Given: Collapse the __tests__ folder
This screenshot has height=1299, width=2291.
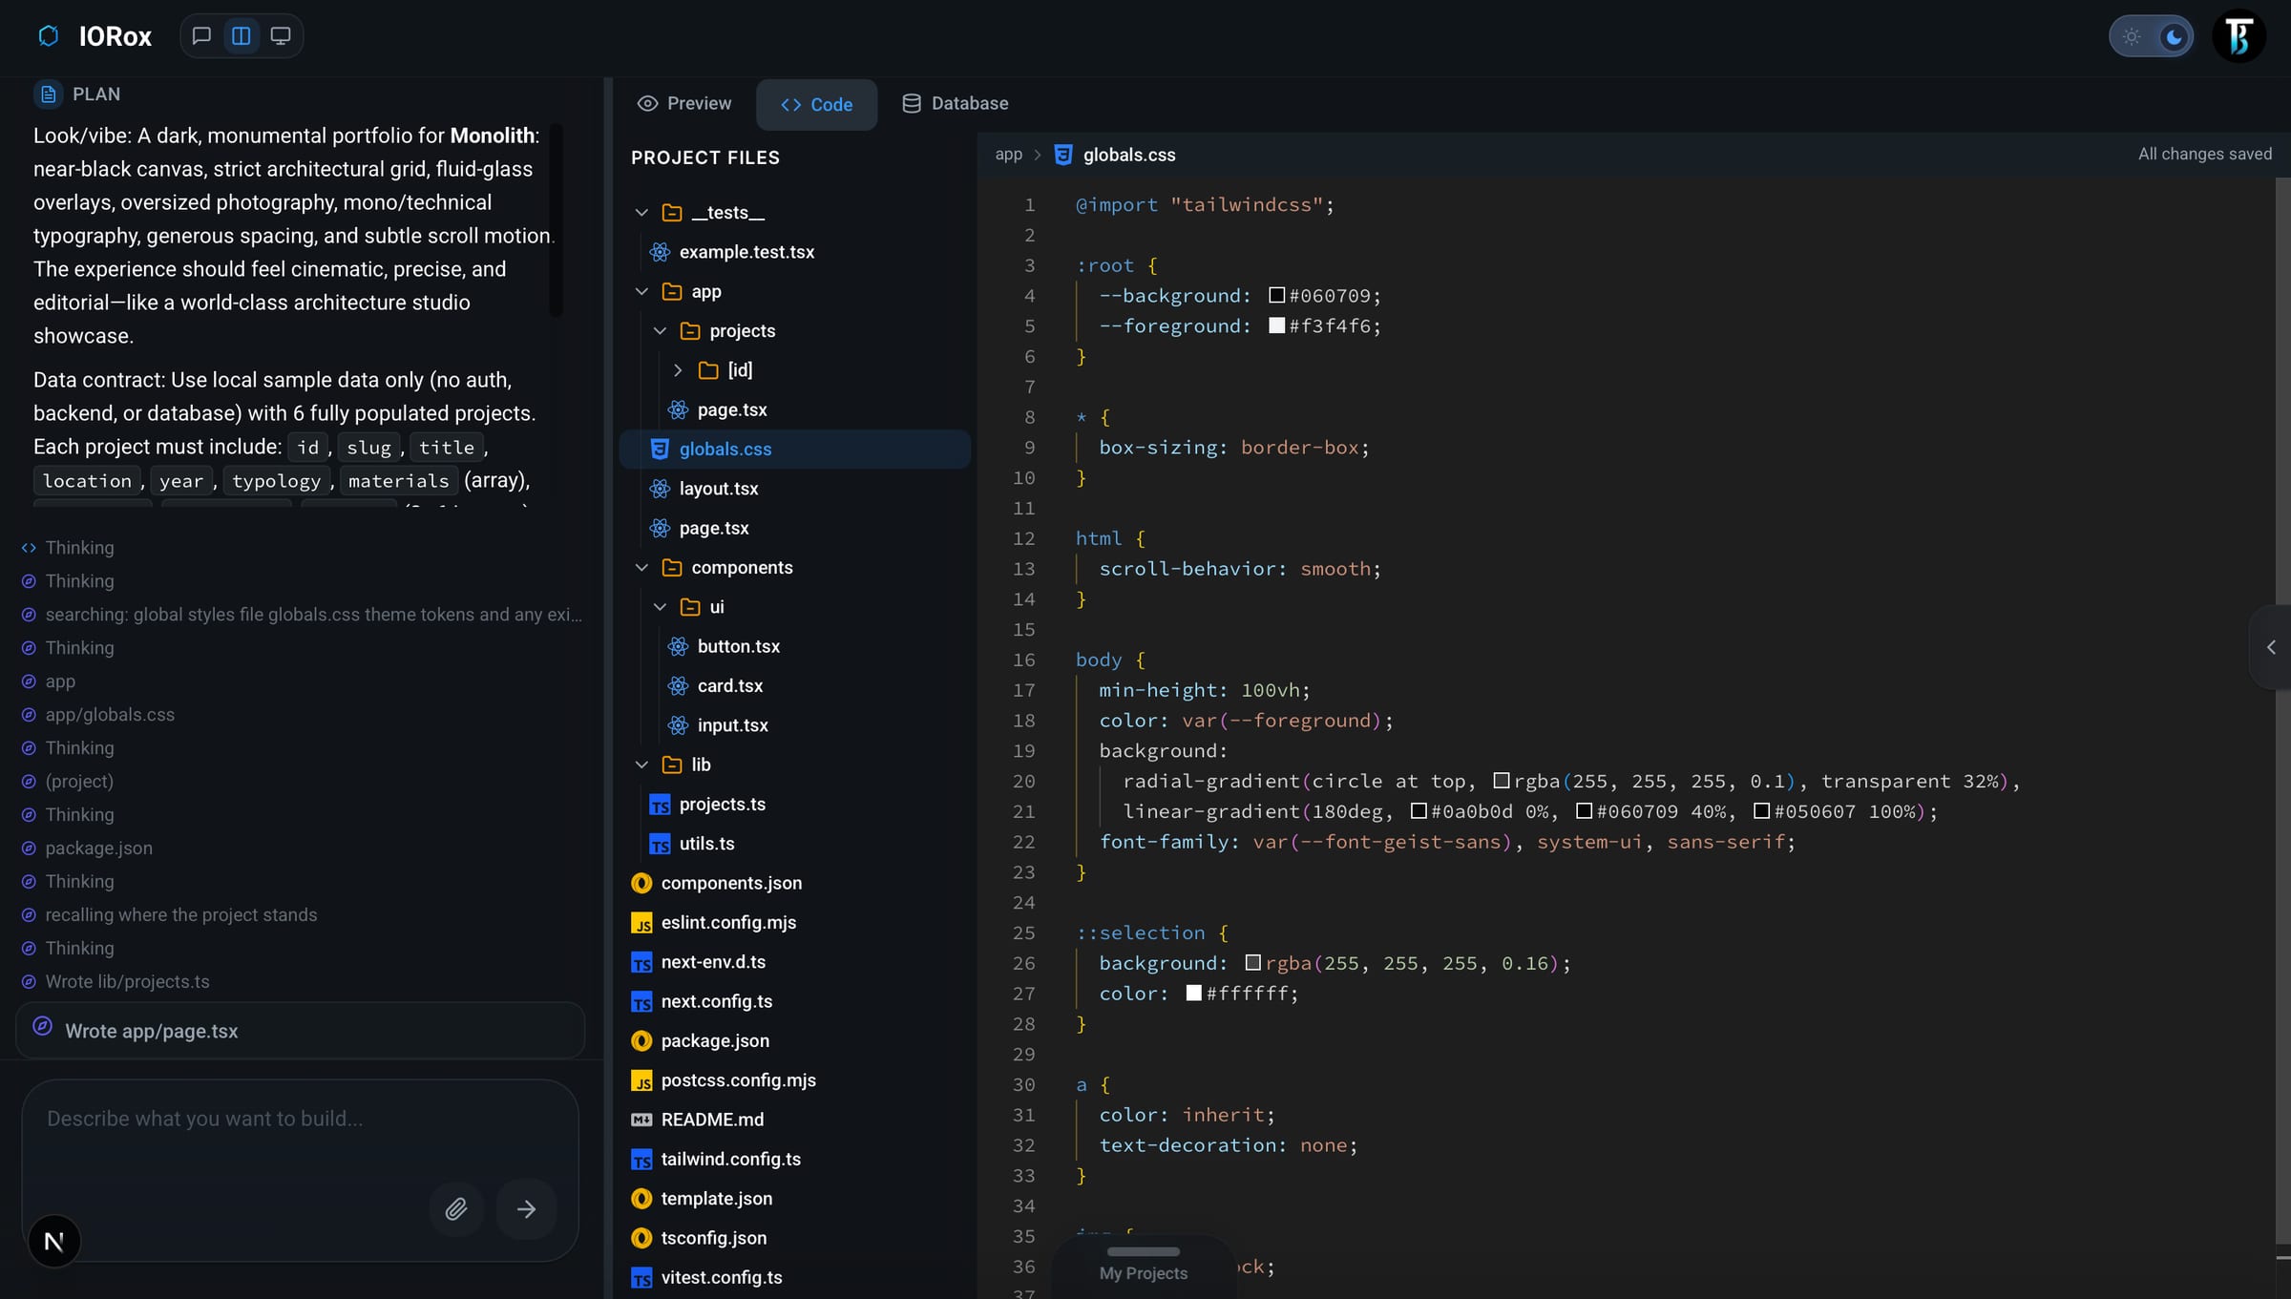Looking at the screenshot, I should click(x=642, y=212).
